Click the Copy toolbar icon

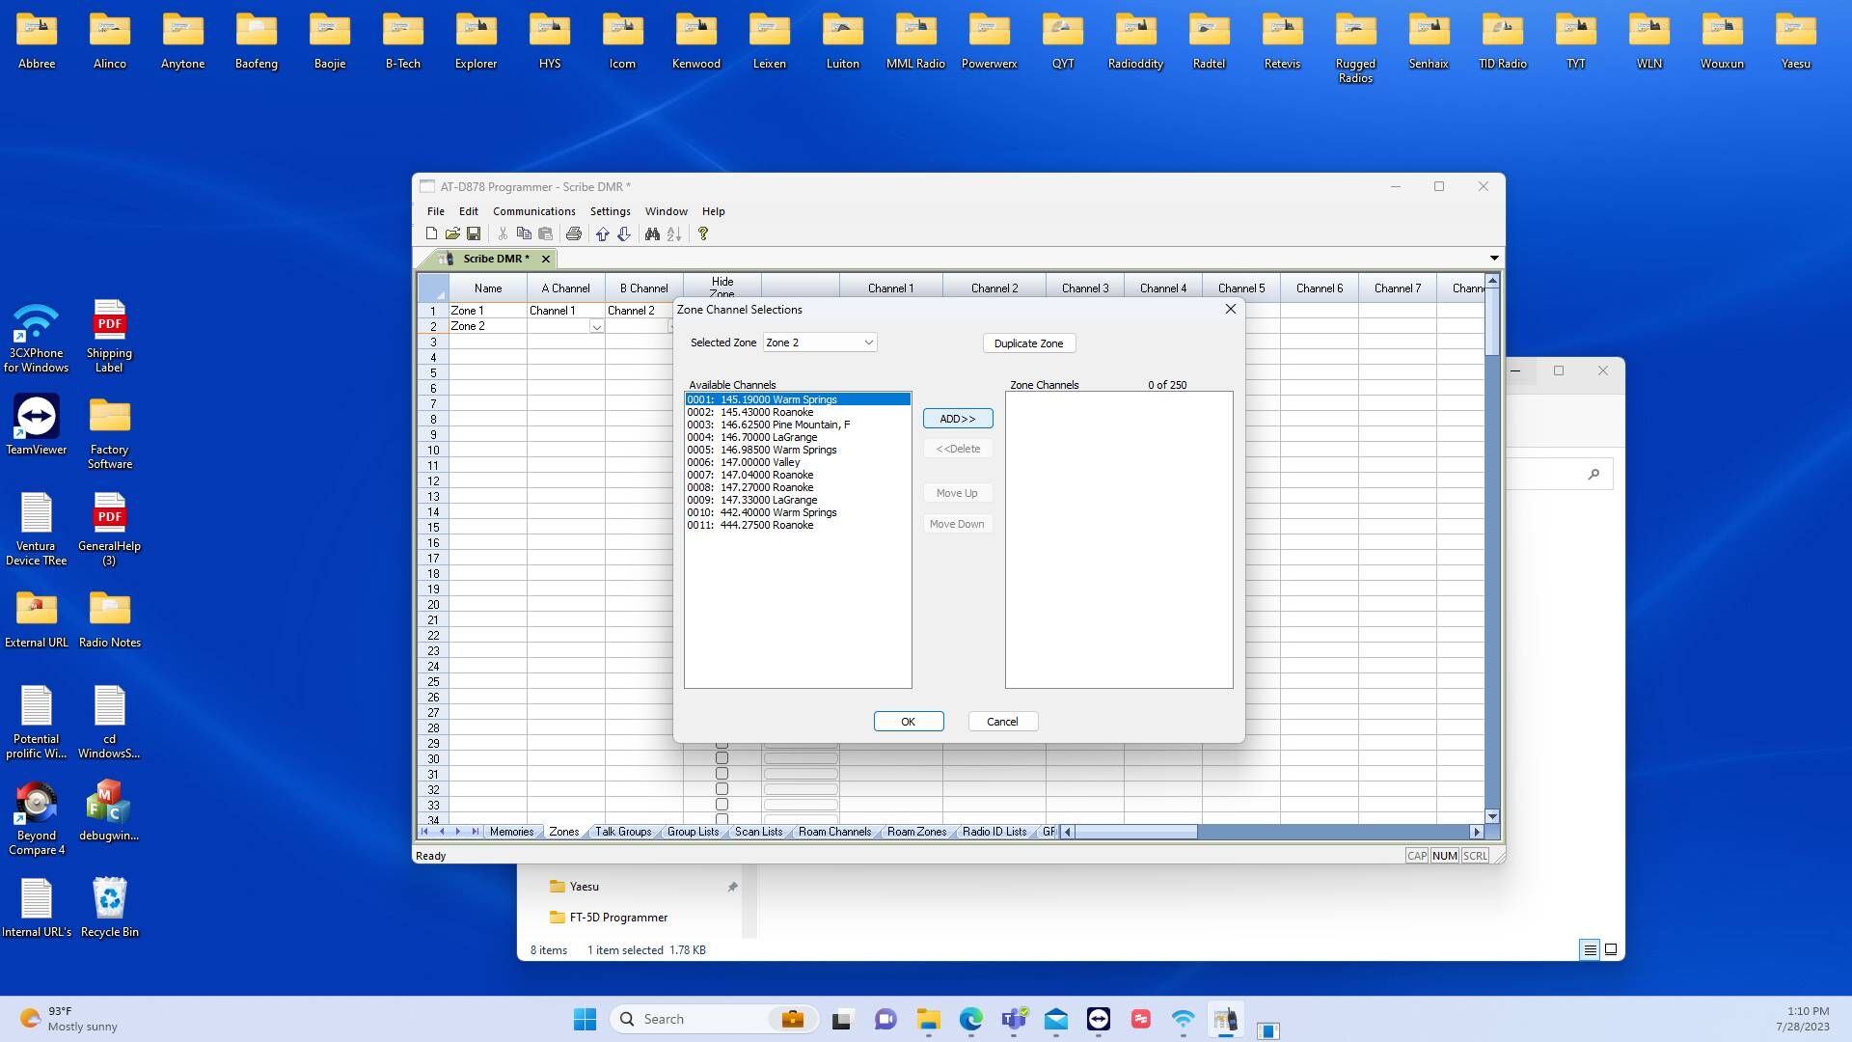[524, 234]
